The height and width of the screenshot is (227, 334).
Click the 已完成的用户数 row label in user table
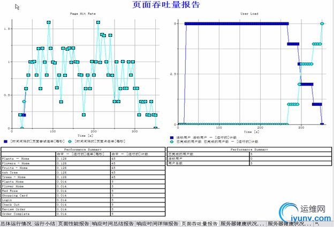[x=181, y=154]
